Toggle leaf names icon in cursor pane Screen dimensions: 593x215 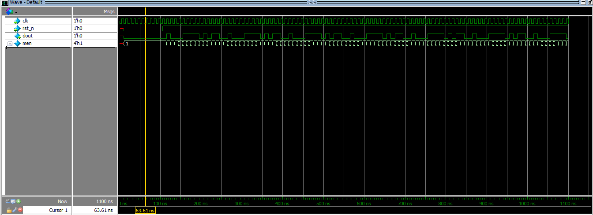point(8,201)
